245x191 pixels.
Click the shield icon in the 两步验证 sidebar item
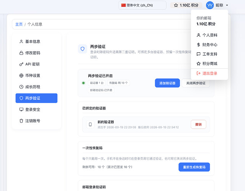21,98
